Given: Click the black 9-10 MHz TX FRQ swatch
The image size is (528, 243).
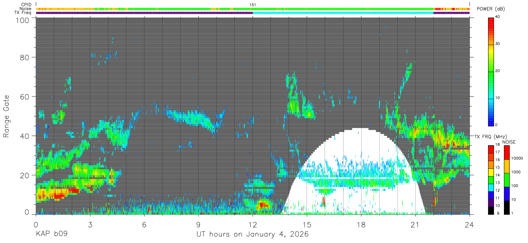Looking at the screenshot, I should click(491, 210).
